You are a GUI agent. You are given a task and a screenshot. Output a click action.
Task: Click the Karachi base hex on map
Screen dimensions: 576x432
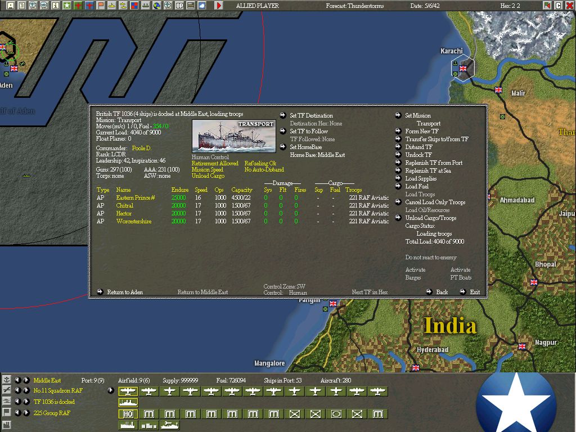pos(463,68)
